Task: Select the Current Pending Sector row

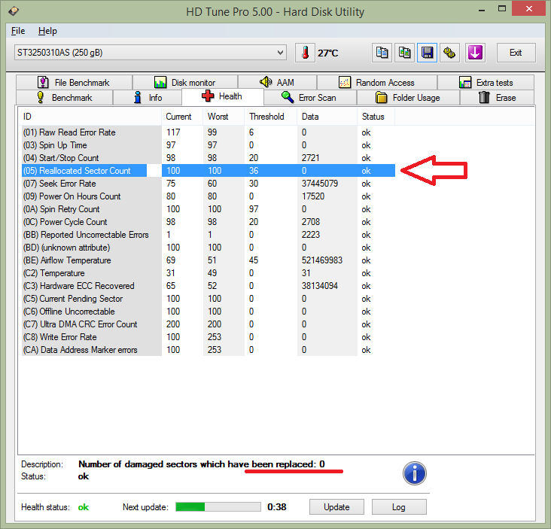Action: pyautogui.click(x=208, y=299)
